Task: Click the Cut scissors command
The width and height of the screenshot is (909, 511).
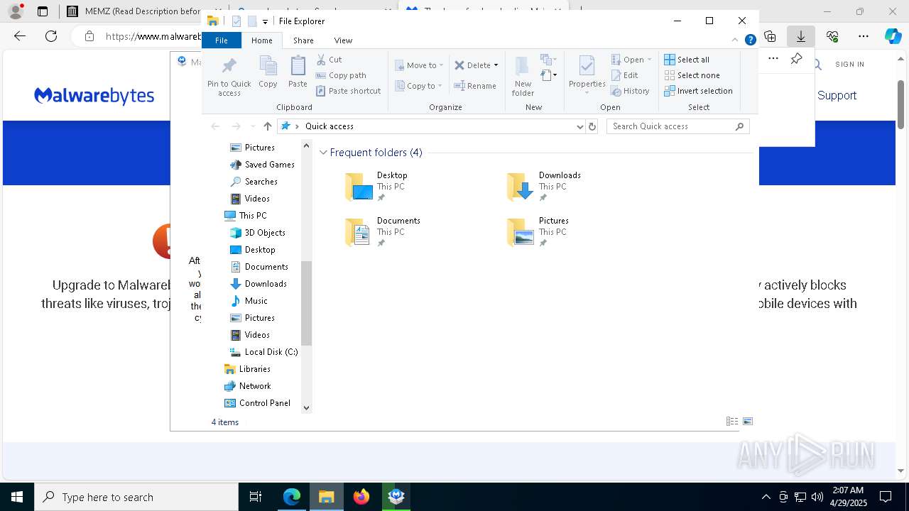Action: point(329,60)
